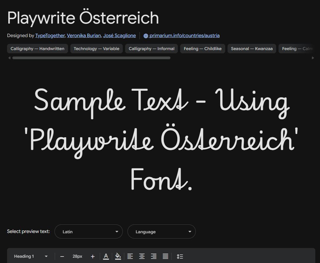
Task: Align preview text right
Action: tap(154, 256)
